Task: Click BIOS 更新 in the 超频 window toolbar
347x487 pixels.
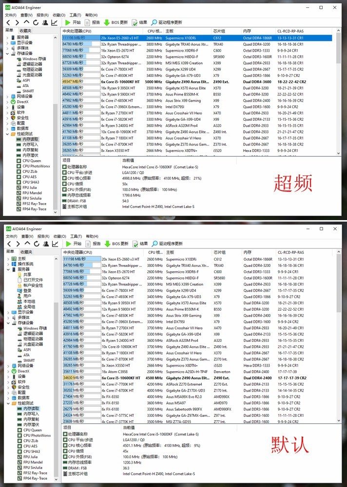Action: tap(116, 22)
